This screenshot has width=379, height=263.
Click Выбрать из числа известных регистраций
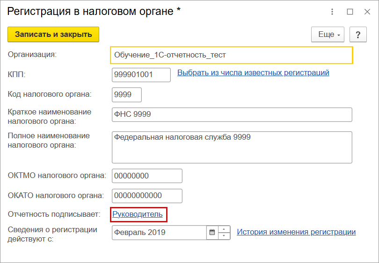click(x=253, y=72)
